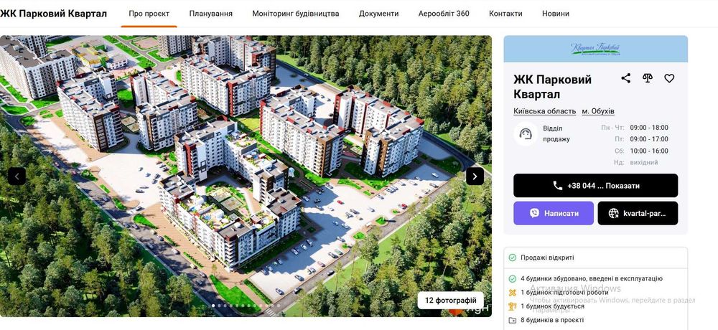The height and width of the screenshot is (330, 718).
Task: Click the sales department headset icon
Action: [526, 134]
